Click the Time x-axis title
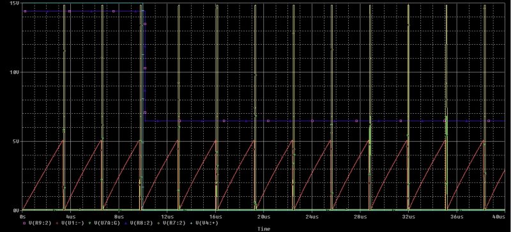 tap(263, 229)
